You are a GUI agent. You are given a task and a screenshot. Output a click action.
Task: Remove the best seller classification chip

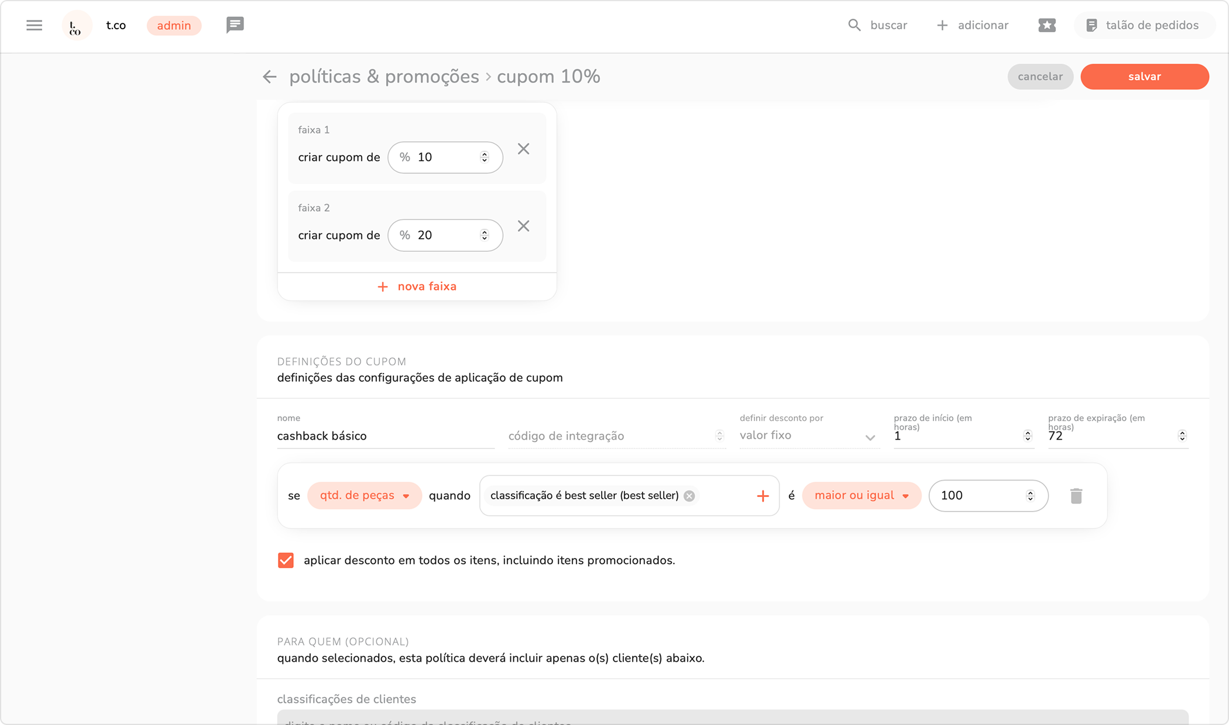(689, 496)
